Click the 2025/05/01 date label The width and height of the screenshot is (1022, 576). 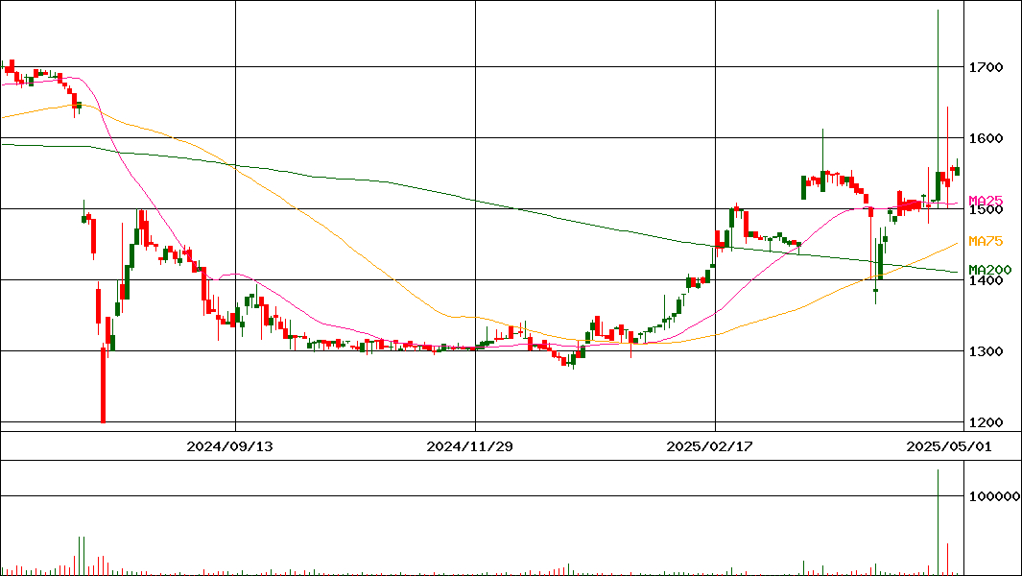(x=950, y=446)
